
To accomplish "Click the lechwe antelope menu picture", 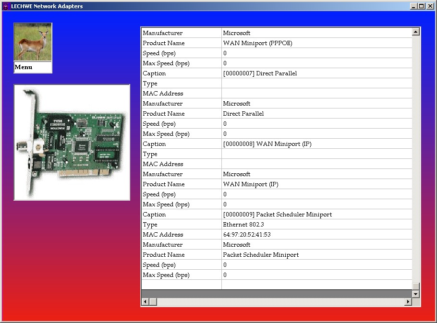I will tap(33, 42).
